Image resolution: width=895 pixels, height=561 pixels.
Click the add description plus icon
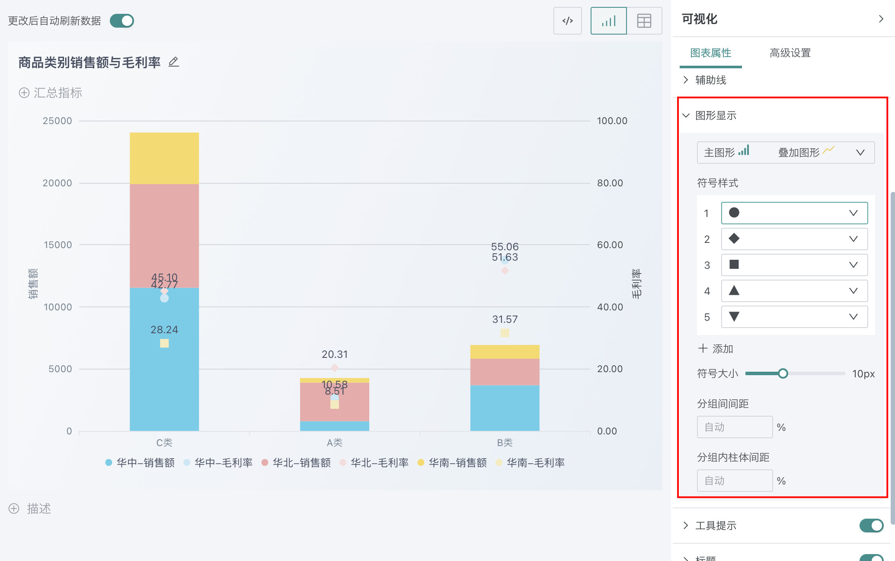(x=14, y=509)
